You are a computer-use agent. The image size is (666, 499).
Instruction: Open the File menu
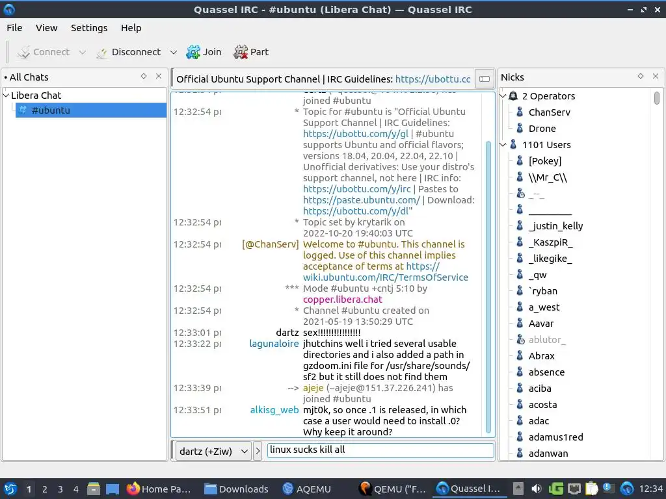(x=14, y=28)
